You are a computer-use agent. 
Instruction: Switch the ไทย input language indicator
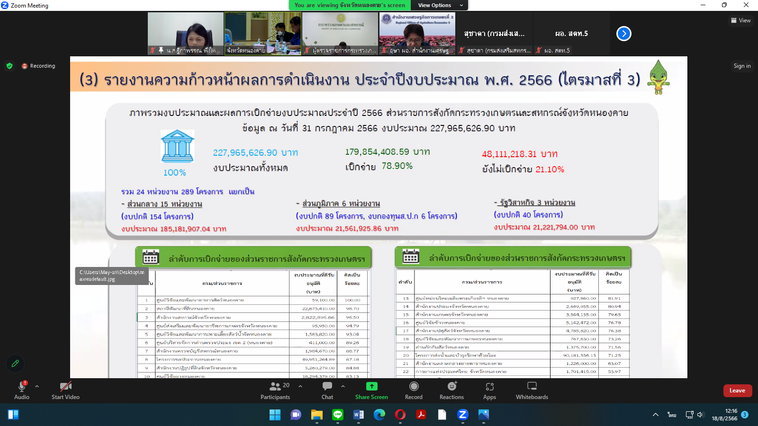tap(672, 415)
